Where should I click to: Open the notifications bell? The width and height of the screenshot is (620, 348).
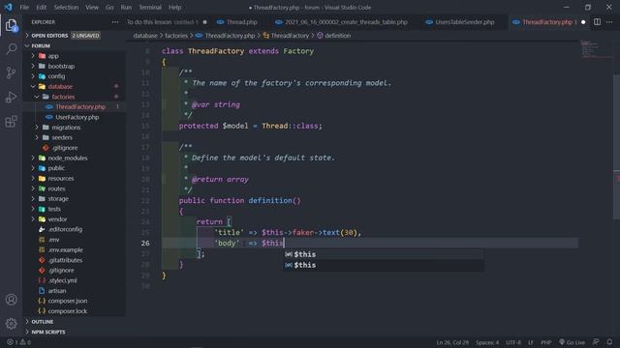click(609, 342)
